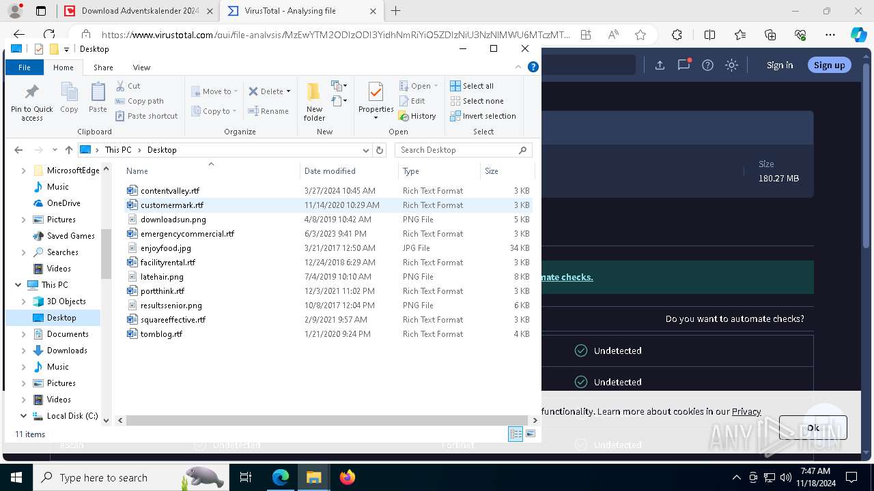Click the Paste ribbon icon

click(x=98, y=98)
